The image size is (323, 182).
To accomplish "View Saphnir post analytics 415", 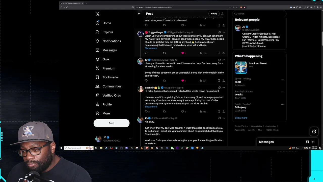I will (203, 111).
